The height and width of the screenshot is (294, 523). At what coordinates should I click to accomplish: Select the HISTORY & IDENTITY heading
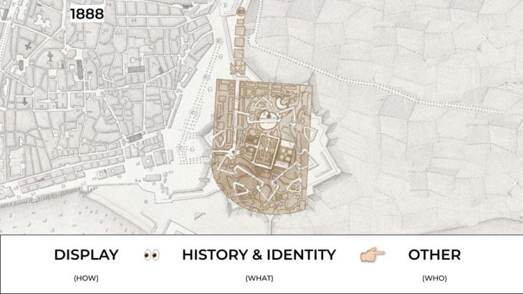(x=259, y=255)
